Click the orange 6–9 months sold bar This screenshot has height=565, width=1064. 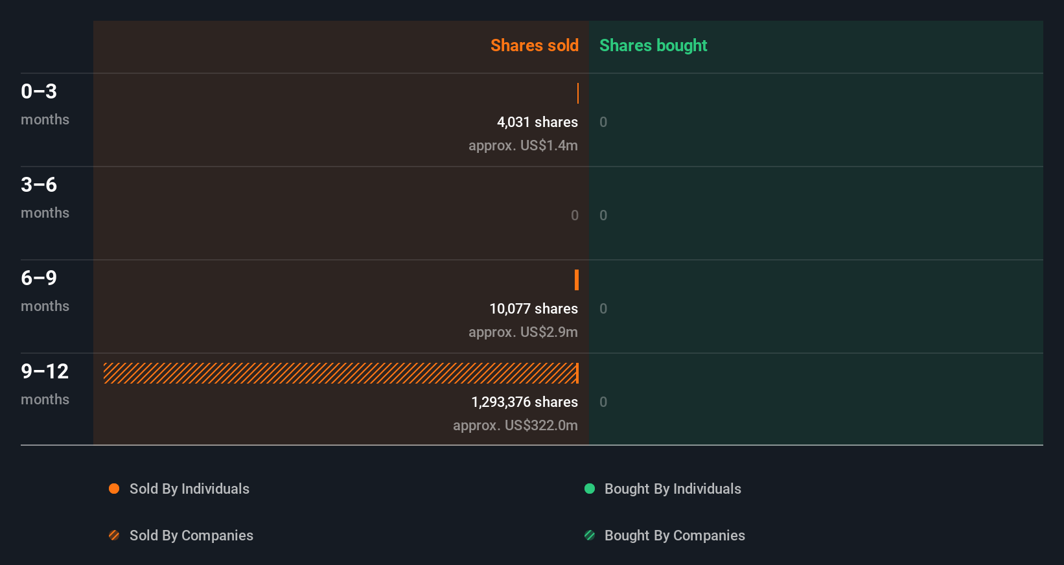point(577,280)
